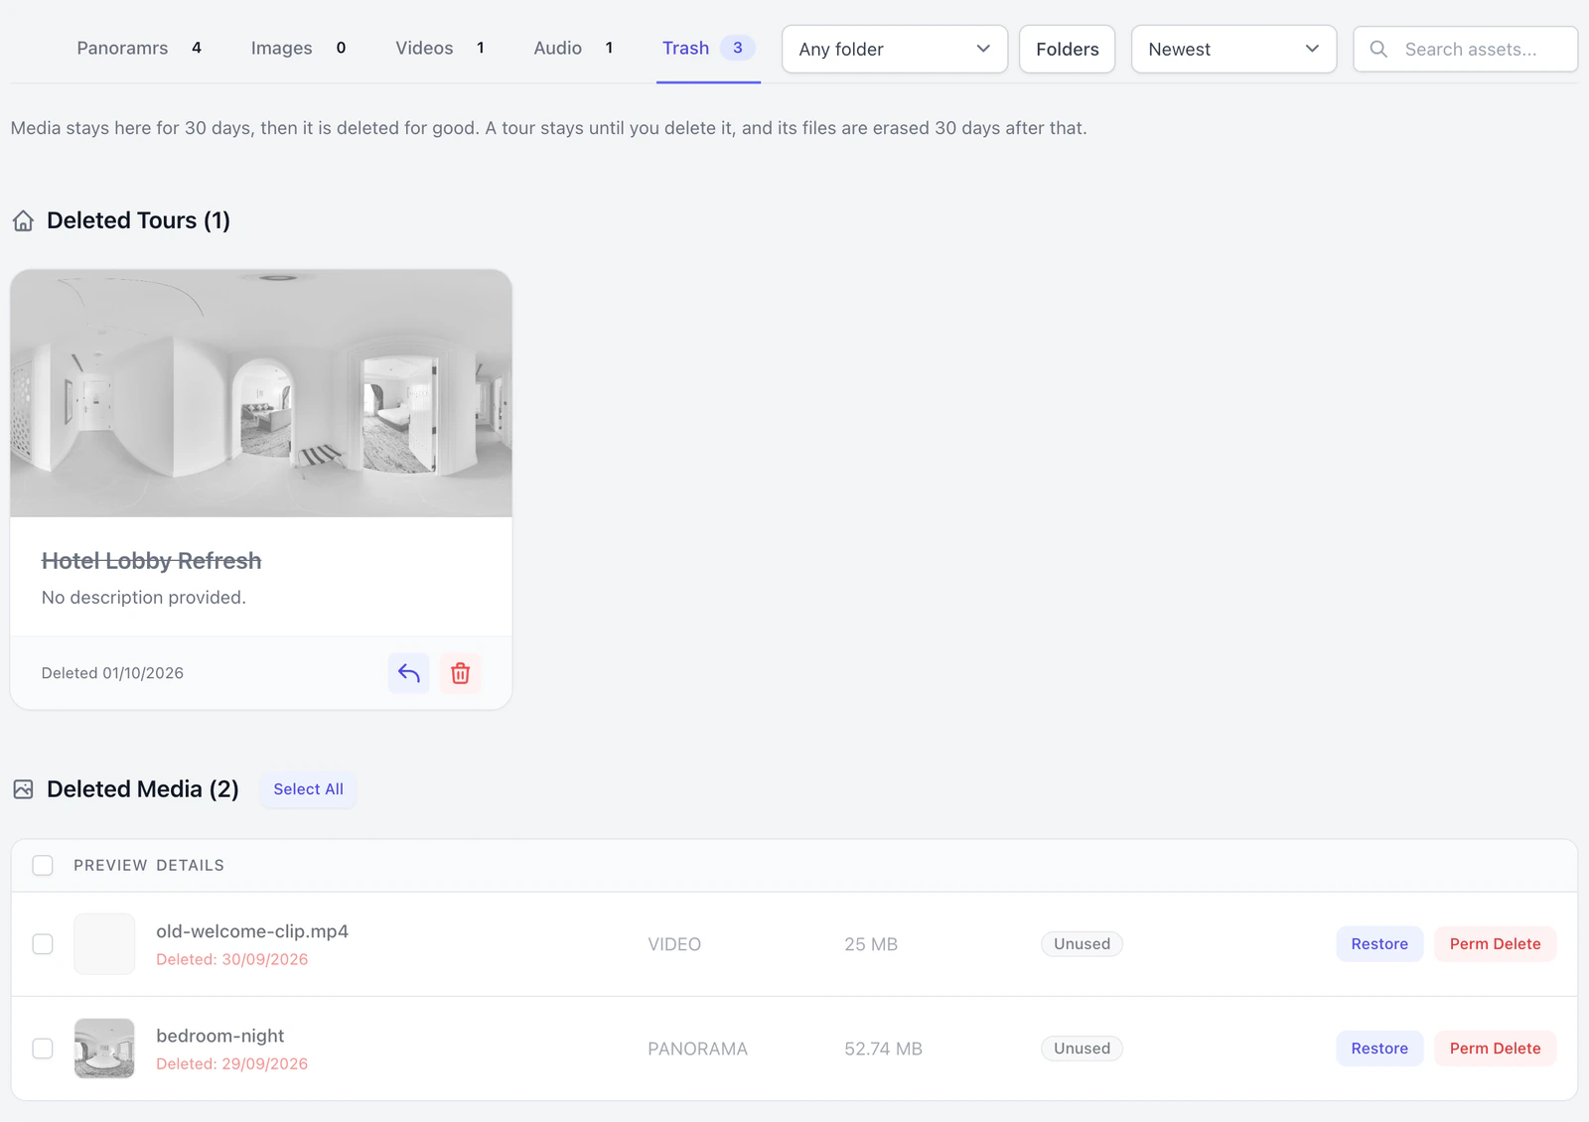This screenshot has height=1122, width=1589.
Task: Click the No description provided text
Action: pos(144,598)
